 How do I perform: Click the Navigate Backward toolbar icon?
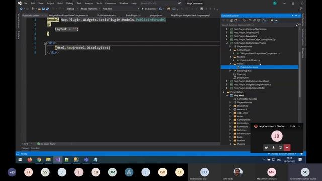tap(21, 9)
